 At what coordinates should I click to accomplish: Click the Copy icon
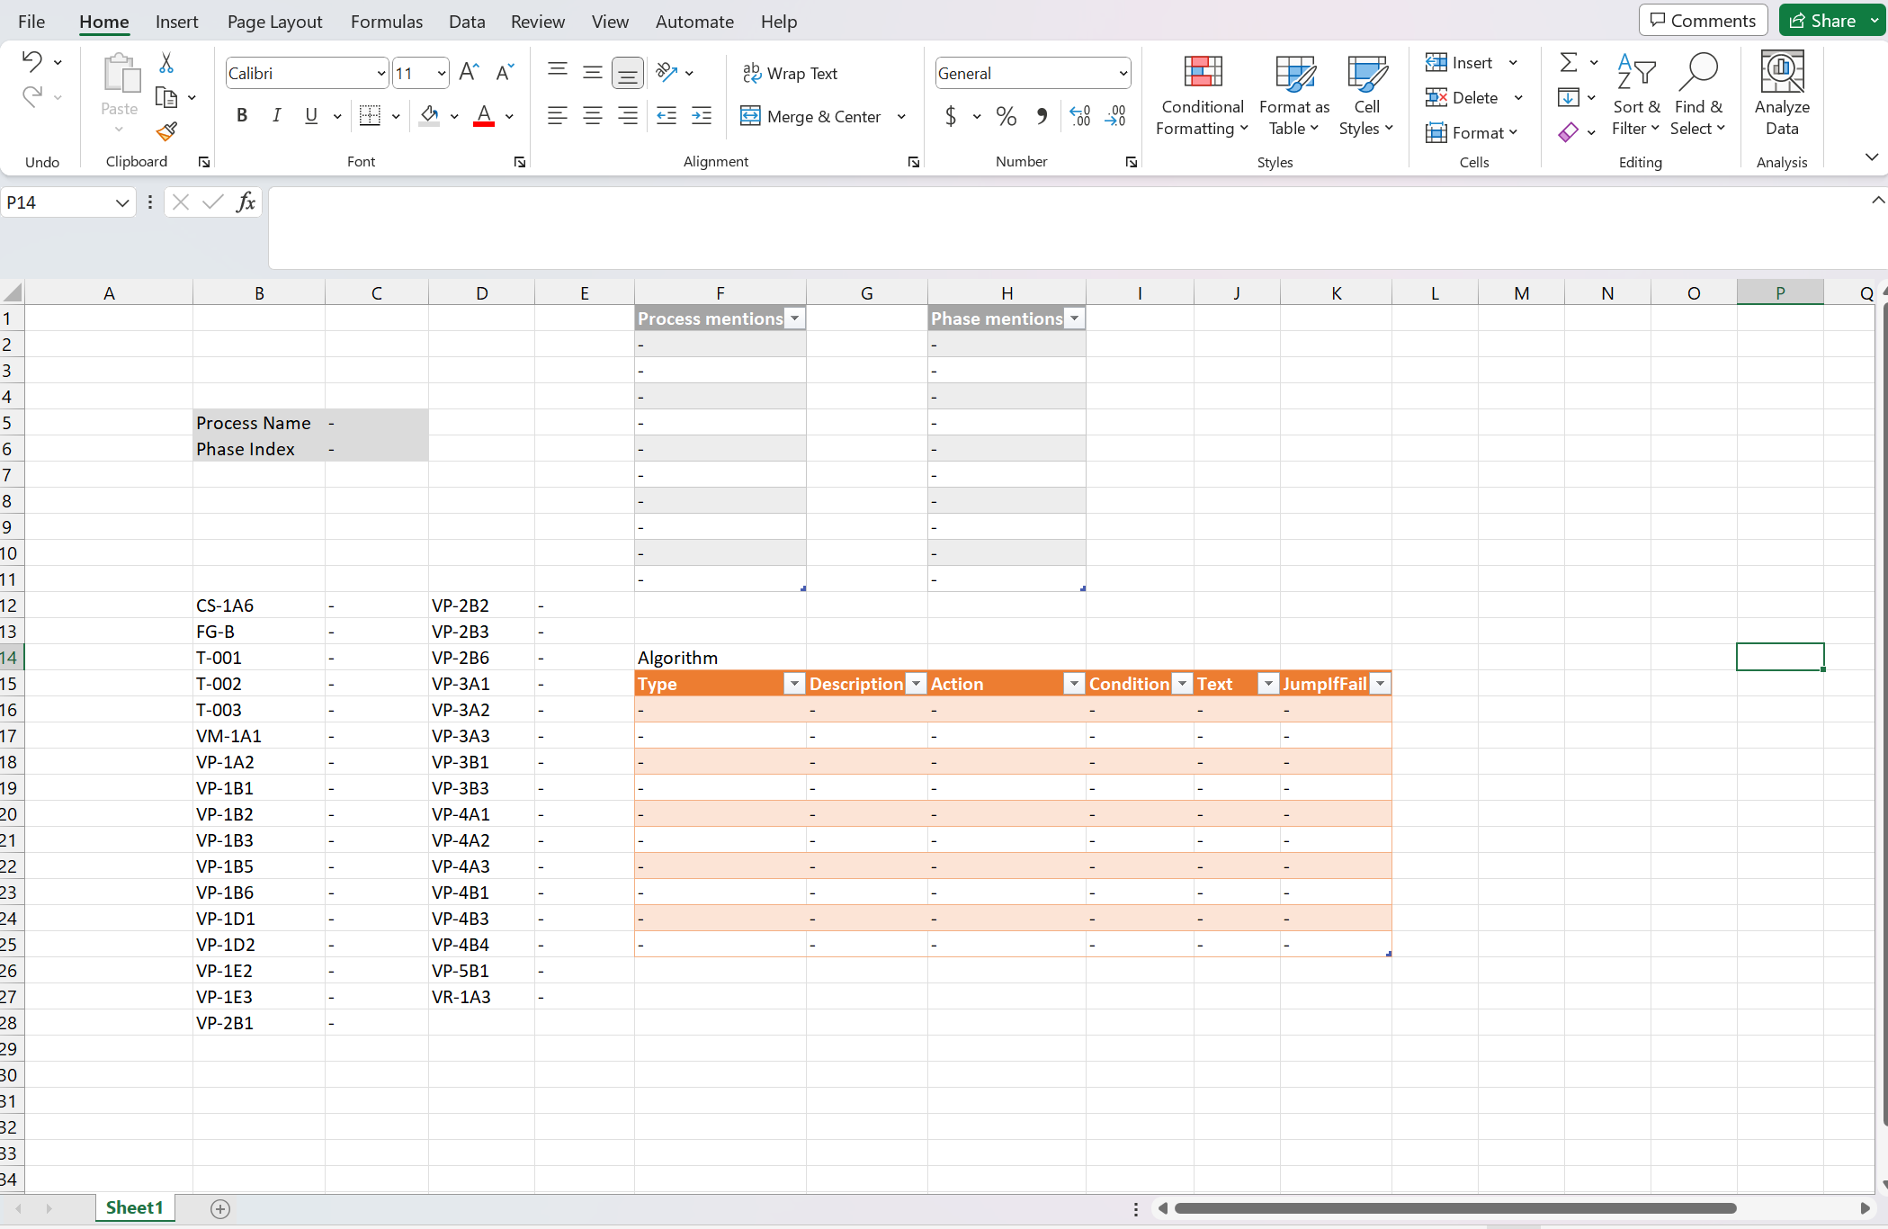166,96
